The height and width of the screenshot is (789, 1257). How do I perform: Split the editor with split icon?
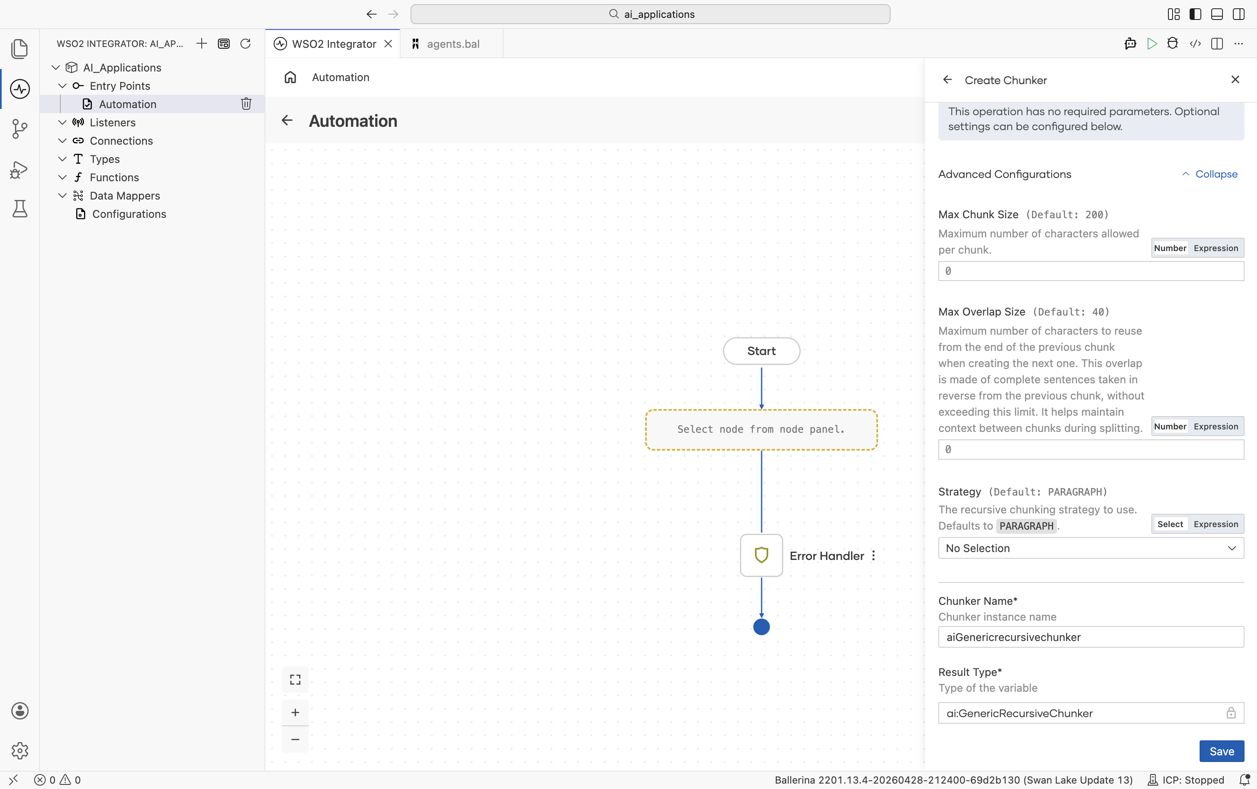[1217, 43]
